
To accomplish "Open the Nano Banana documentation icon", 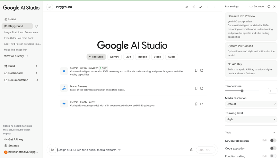I will pyautogui.click(x=202, y=88).
